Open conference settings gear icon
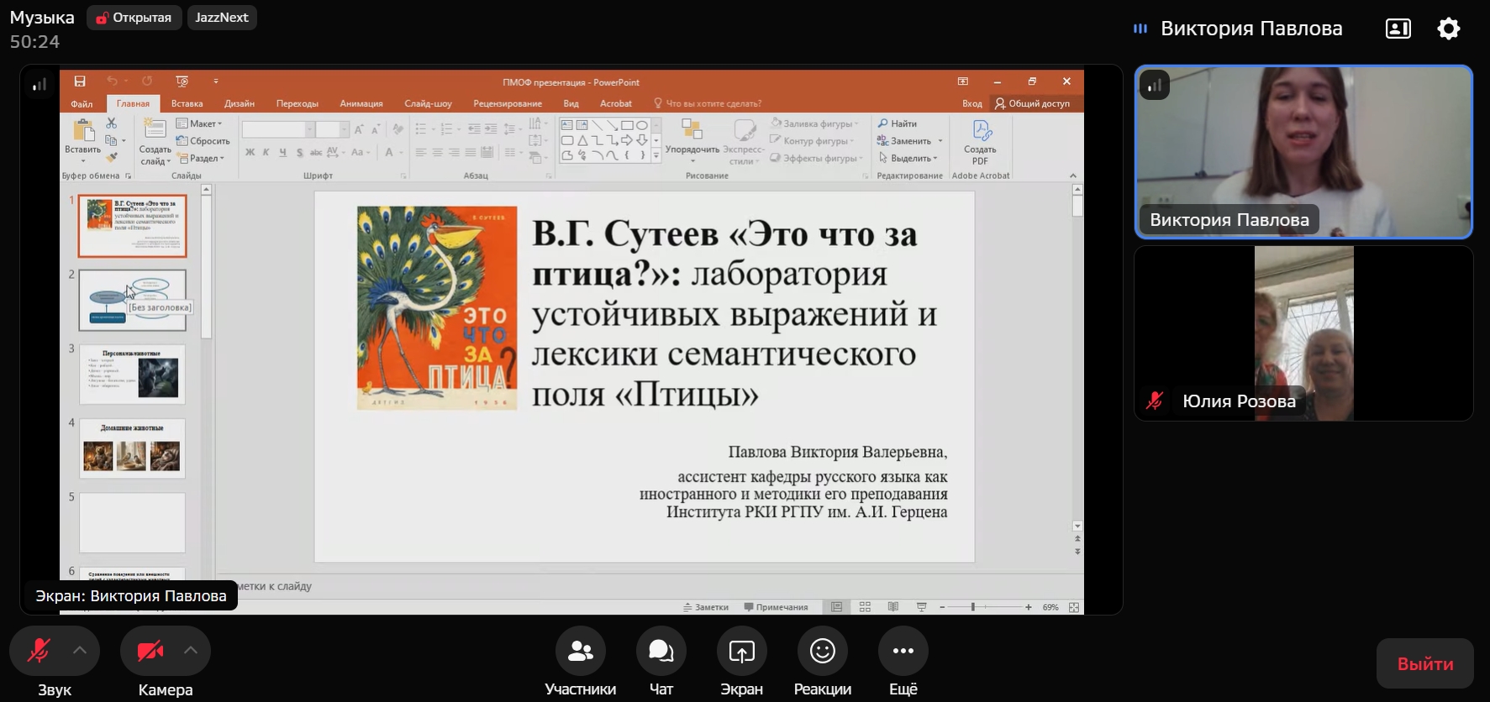 tap(1448, 29)
